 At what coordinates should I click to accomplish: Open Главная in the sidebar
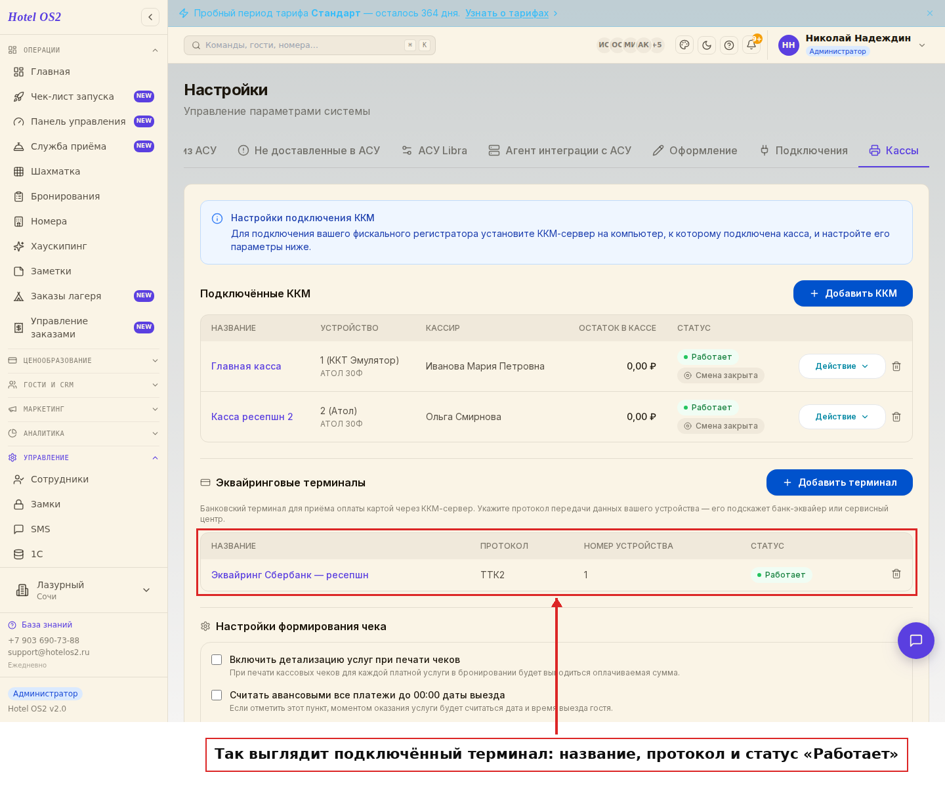coord(84,72)
